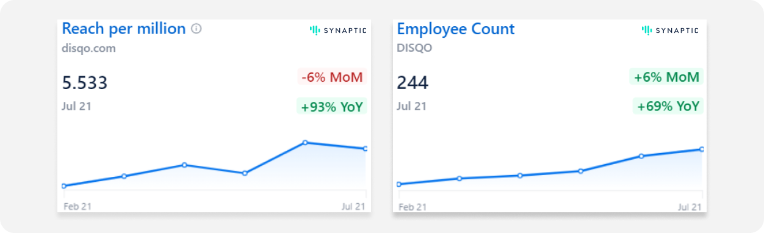The height and width of the screenshot is (233, 764).
Task: Click the +93% YoY badge
Action: (331, 107)
